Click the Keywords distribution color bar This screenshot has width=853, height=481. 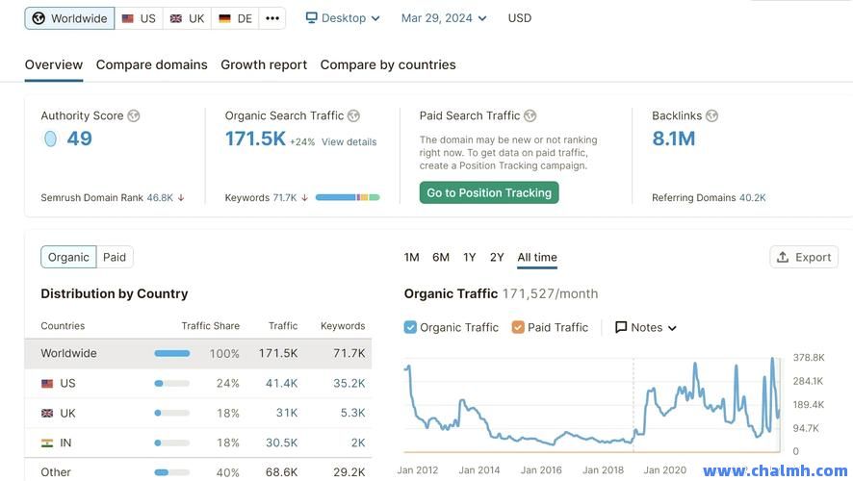(x=348, y=197)
